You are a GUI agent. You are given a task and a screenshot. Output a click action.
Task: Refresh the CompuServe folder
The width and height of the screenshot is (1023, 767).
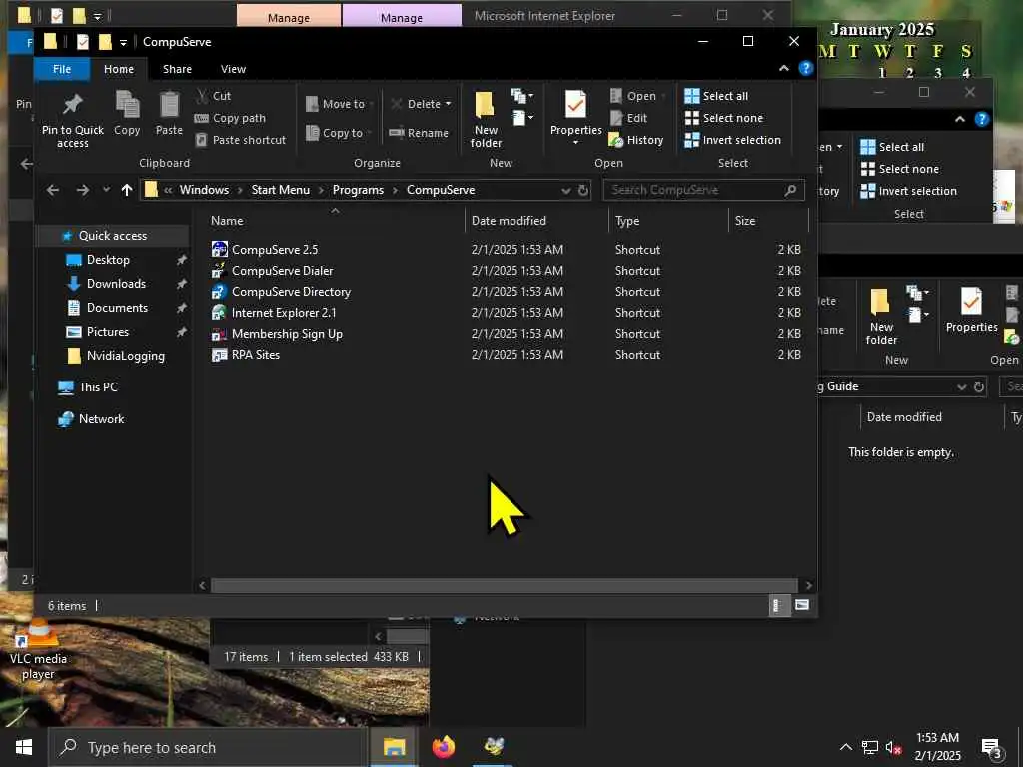click(583, 191)
